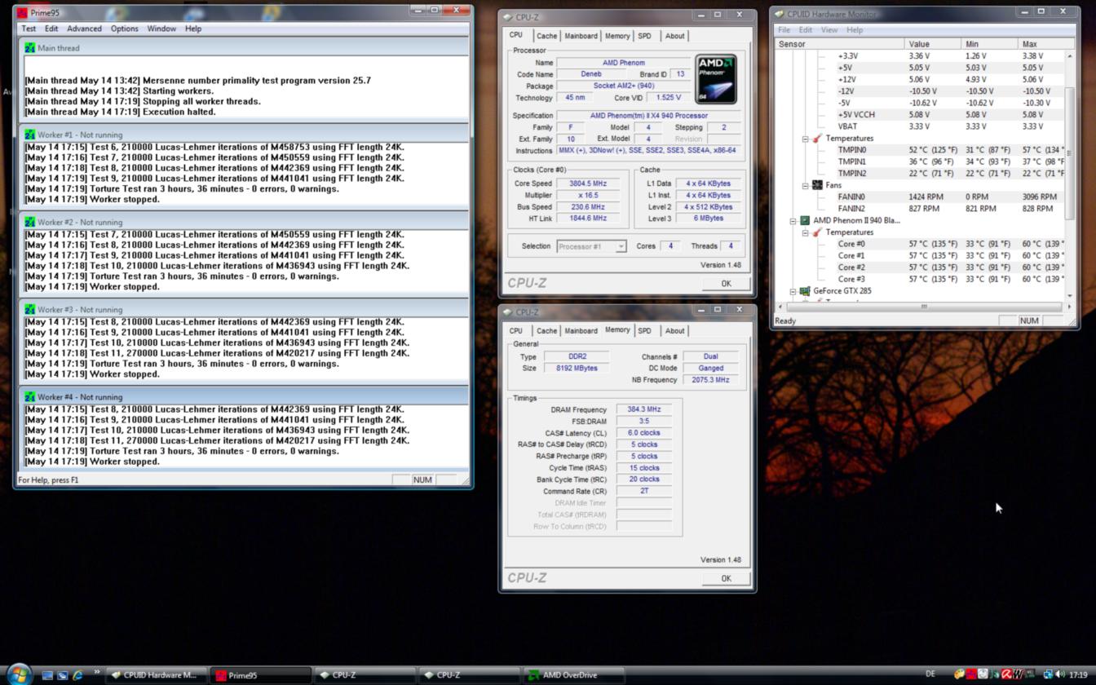Open Caches tab in the CPU-Z showing DRAM Frequency
Screen dimensions: 1096x685
click(x=546, y=331)
